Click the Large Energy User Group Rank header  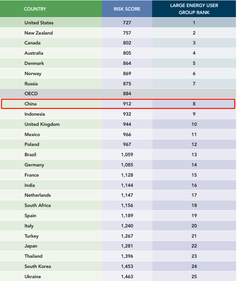click(194, 9)
